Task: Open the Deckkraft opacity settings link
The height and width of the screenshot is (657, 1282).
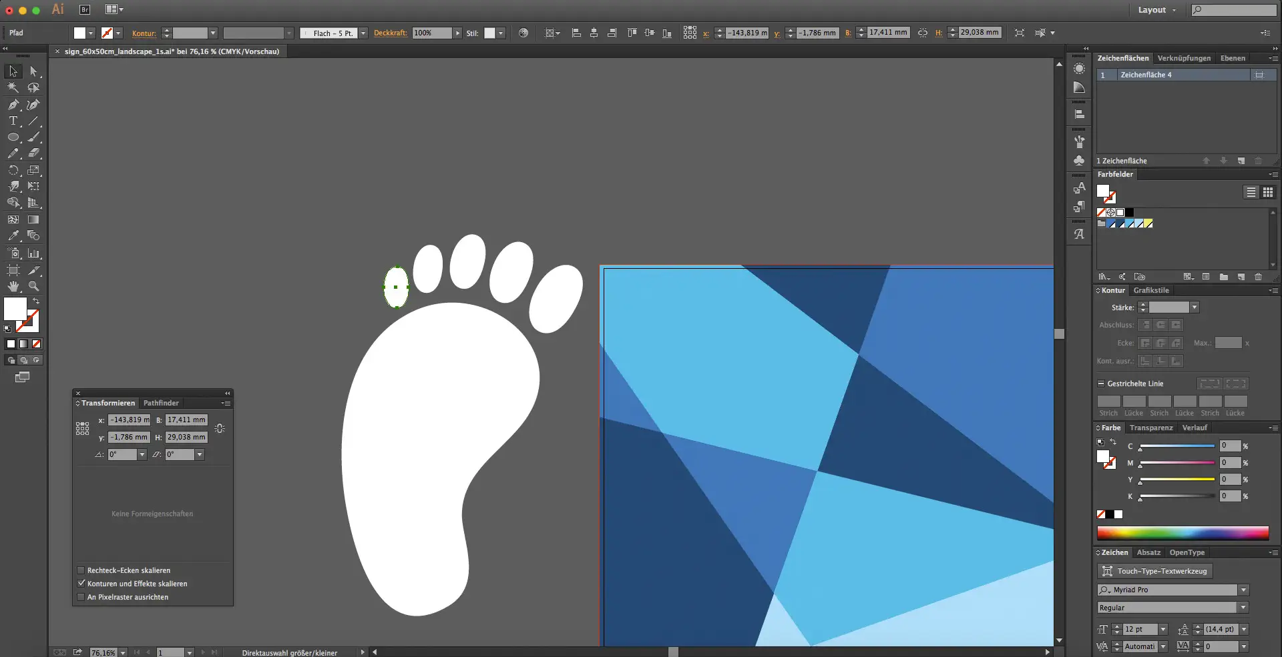Action: pyautogui.click(x=390, y=33)
